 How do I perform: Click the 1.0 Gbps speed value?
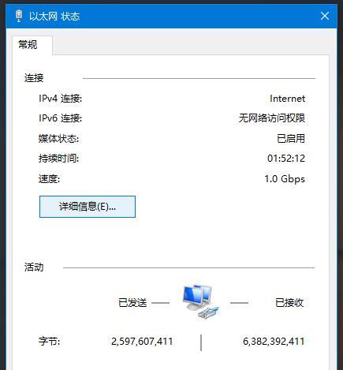click(285, 179)
